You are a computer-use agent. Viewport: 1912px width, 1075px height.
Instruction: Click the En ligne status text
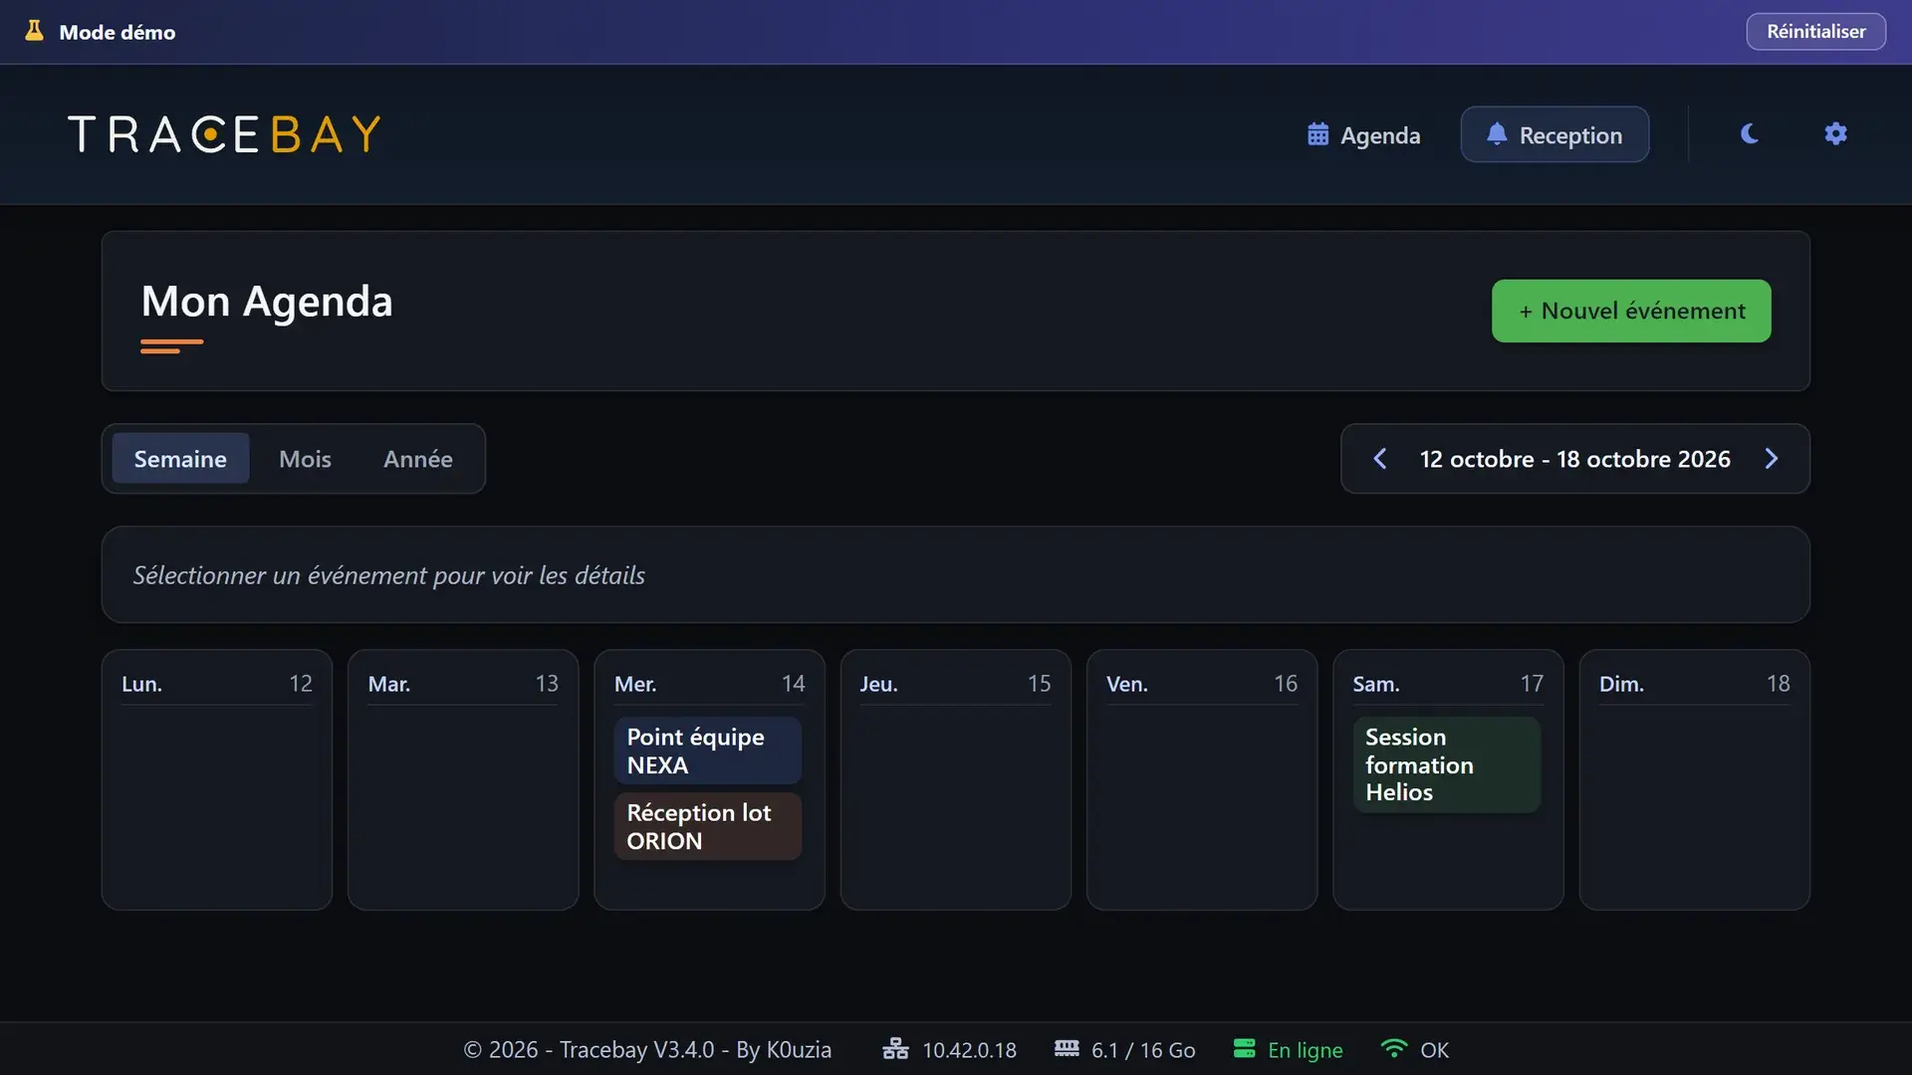tap(1305, 1050)
